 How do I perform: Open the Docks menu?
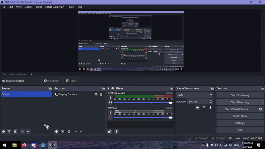point(28,7)
